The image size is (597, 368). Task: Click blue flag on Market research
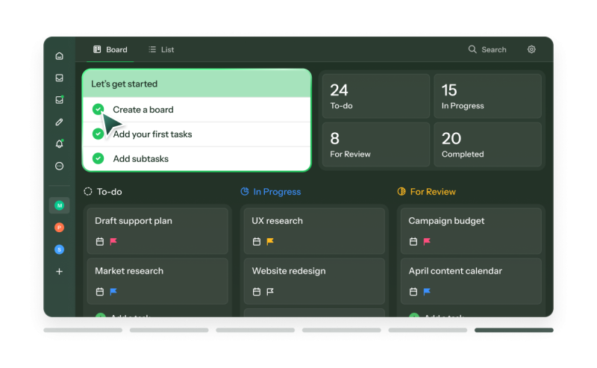pyautogui.click(x=113, y=291)
